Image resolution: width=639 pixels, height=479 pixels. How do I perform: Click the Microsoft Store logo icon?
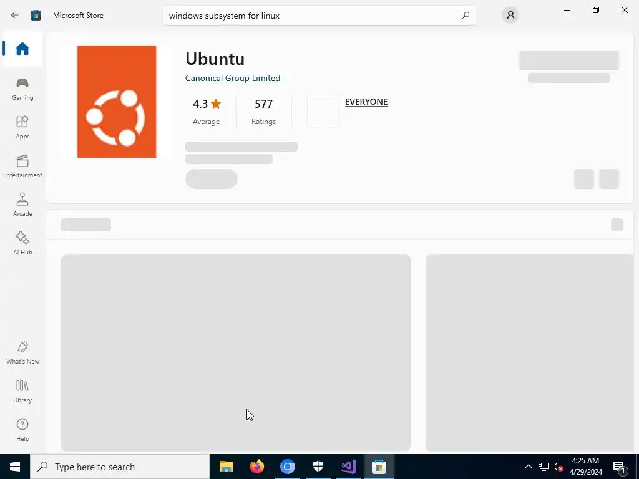click(x=36, y=16)
